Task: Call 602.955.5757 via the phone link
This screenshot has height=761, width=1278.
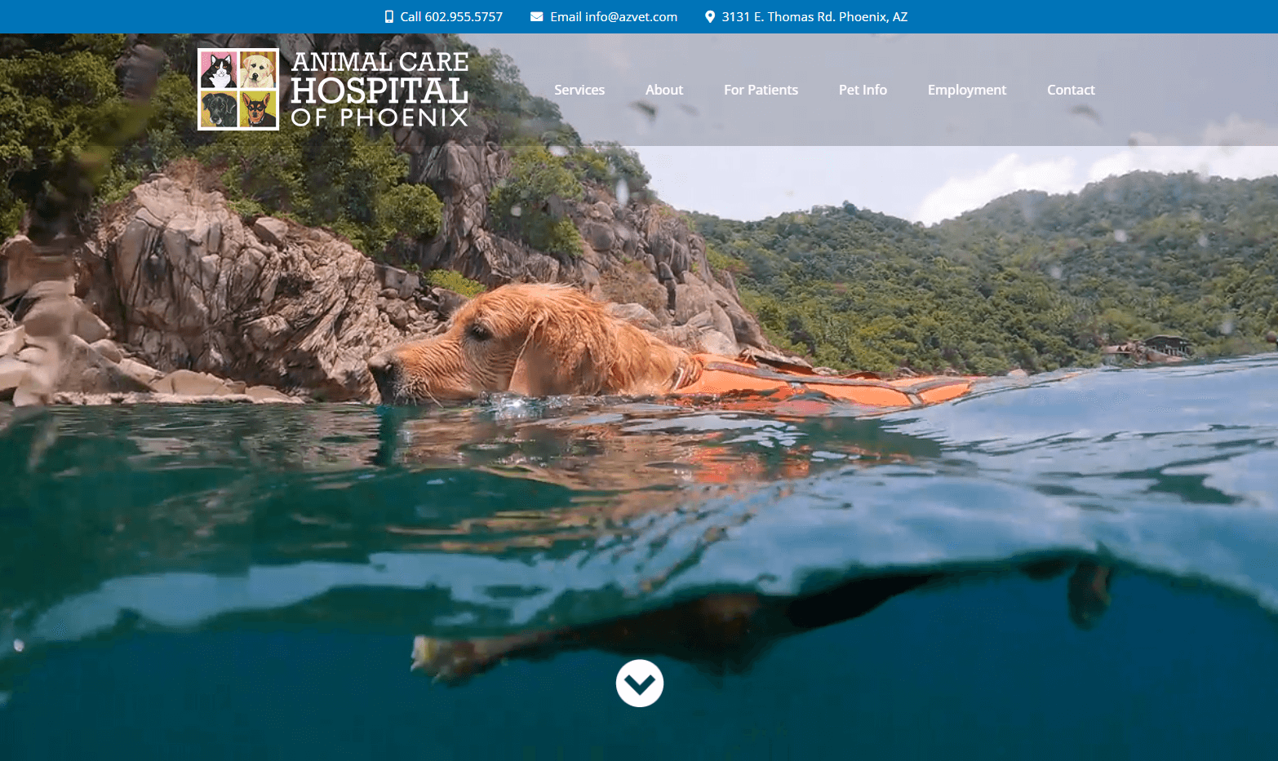Action: 451,16
